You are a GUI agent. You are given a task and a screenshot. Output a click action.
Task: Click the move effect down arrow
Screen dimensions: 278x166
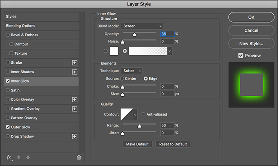[x=28, y=157]
